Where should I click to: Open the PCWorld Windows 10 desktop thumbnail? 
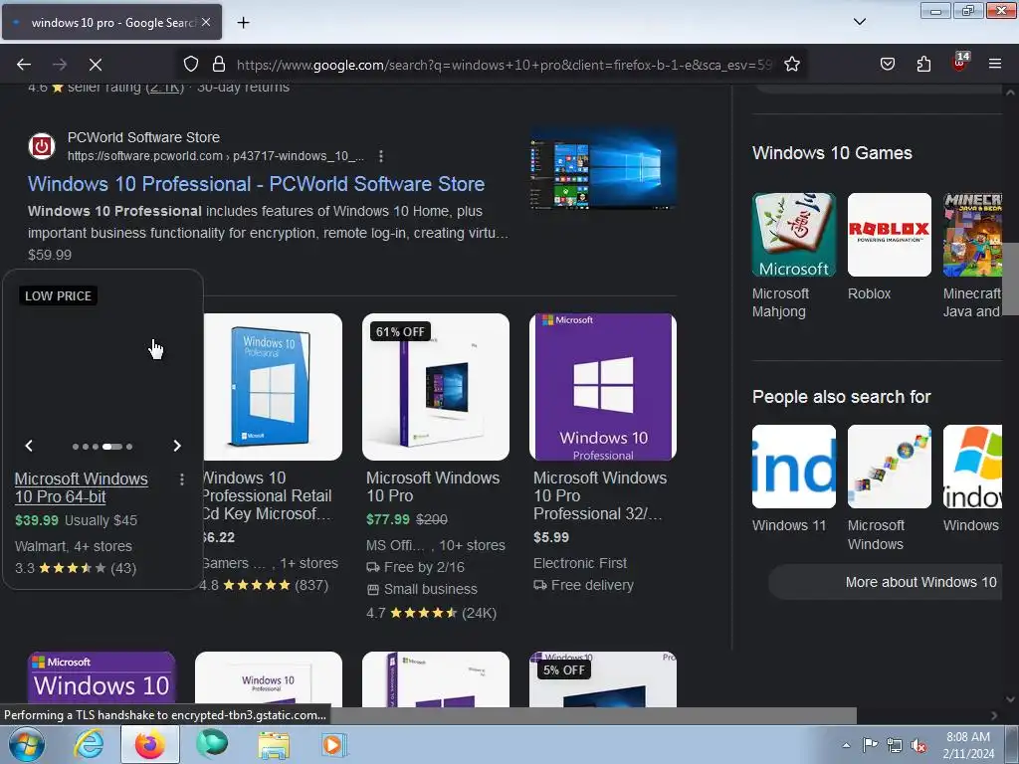point(603,168)
